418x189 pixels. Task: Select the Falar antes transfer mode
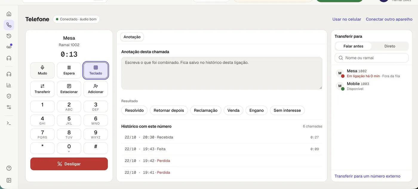[354, 46]
